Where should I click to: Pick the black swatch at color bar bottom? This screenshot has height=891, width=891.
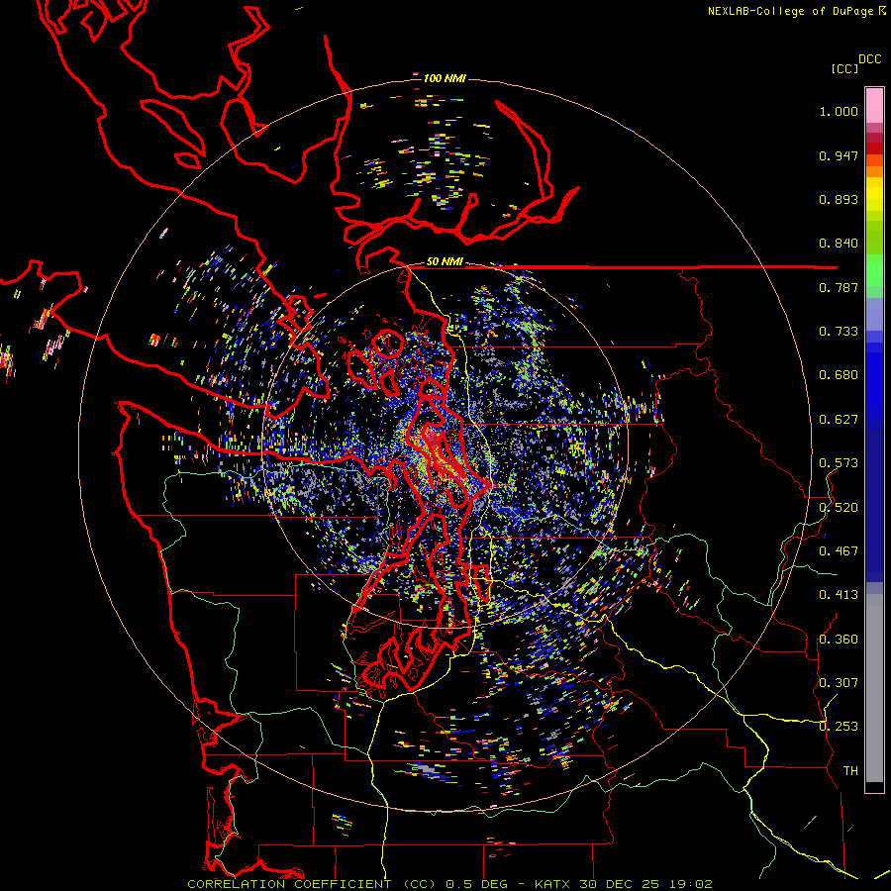coord(874,787)
